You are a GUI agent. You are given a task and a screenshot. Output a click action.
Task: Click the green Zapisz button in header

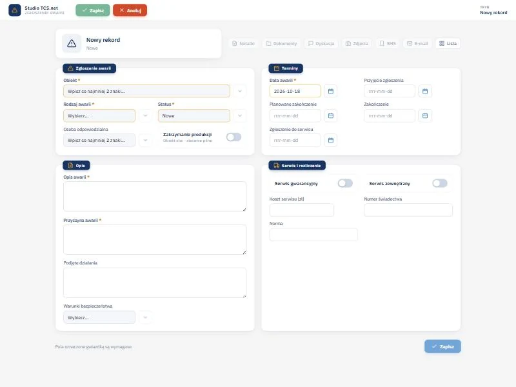(x=93, y=10)
